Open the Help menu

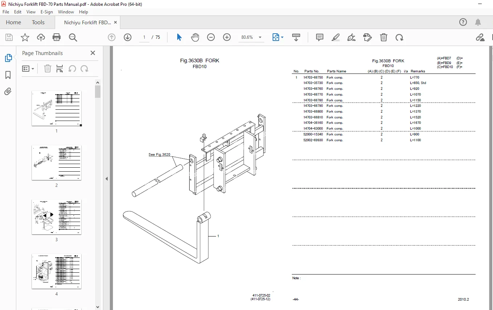[x=83, y=12]
